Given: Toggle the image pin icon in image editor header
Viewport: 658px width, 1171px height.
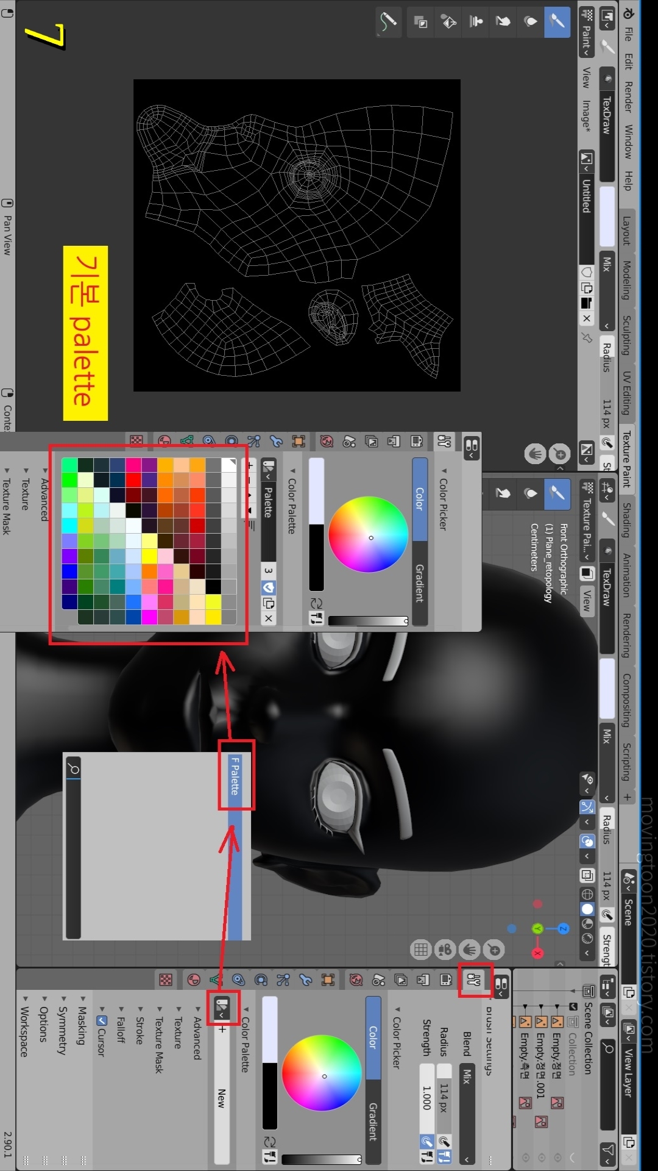Looking at the screenshot, I should coord(587,337).
